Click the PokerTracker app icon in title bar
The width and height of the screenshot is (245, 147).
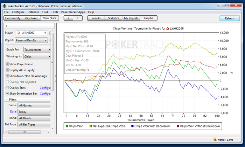pos(5,6)
